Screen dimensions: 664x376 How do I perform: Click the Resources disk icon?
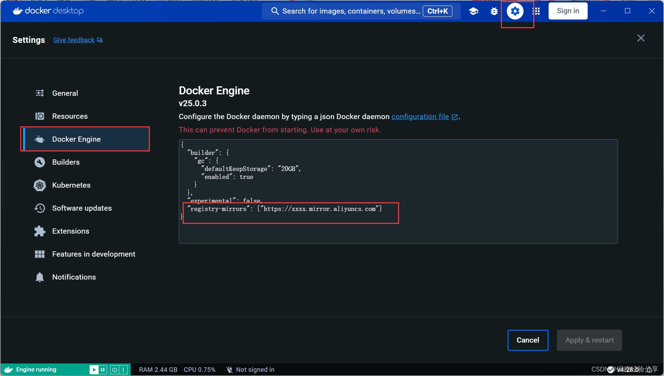coord(40,116)
